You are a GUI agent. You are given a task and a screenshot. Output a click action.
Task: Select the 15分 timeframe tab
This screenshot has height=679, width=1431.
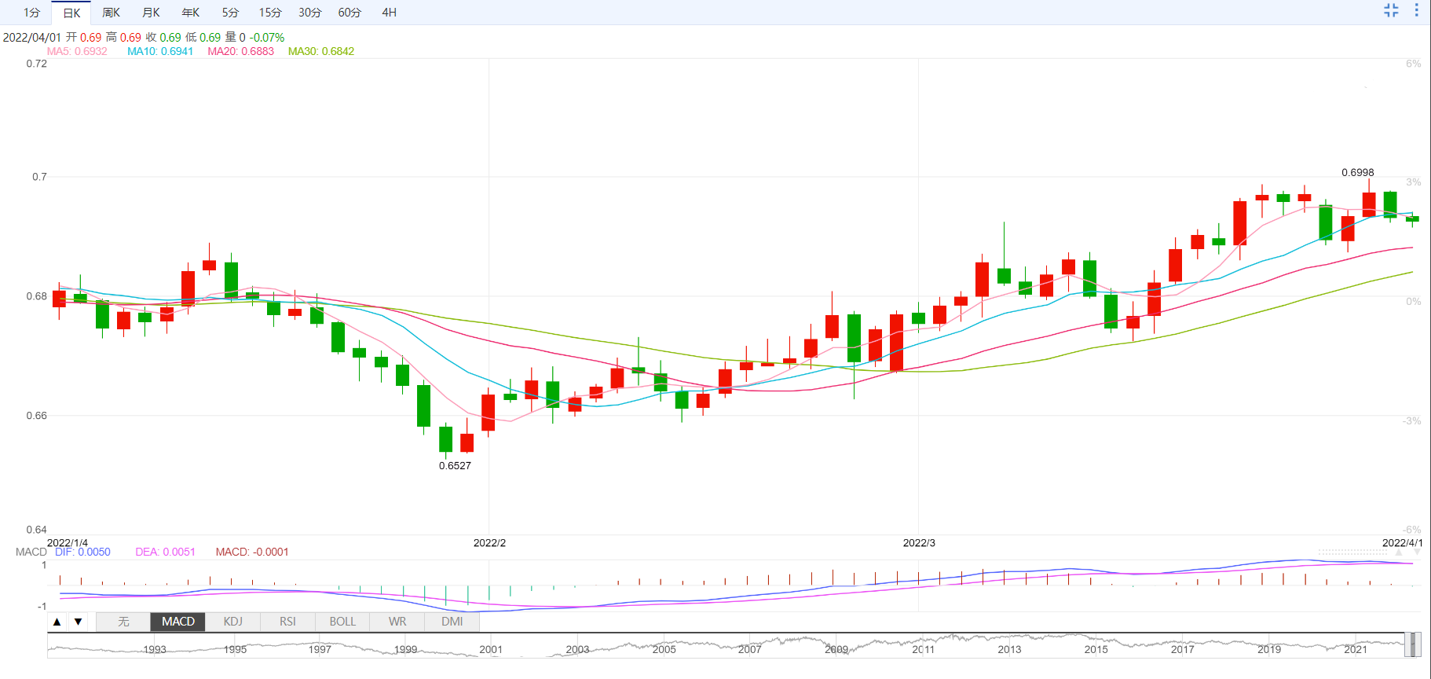click(270, 13)
